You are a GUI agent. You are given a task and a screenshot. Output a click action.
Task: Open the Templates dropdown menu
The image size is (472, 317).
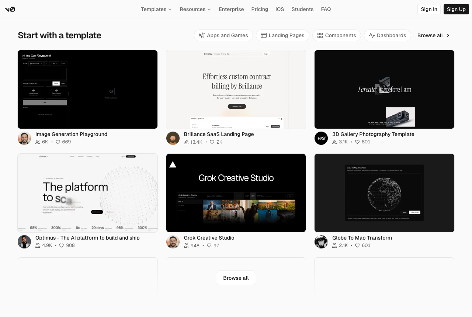(156, 9)
